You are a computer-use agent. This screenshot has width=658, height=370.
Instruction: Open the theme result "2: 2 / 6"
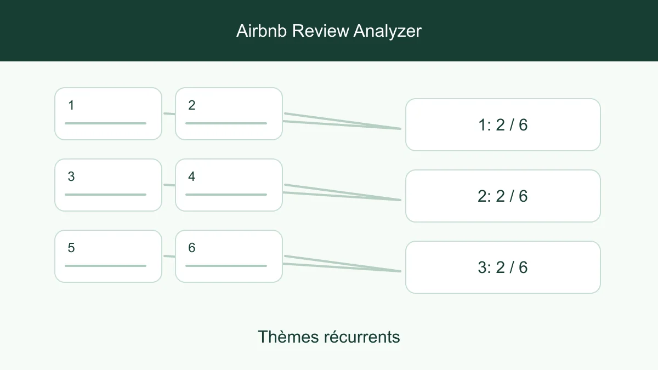(503, 196)
